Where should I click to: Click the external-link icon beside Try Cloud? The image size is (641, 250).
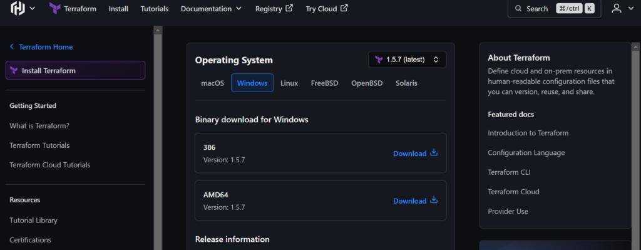pos(344,8)
